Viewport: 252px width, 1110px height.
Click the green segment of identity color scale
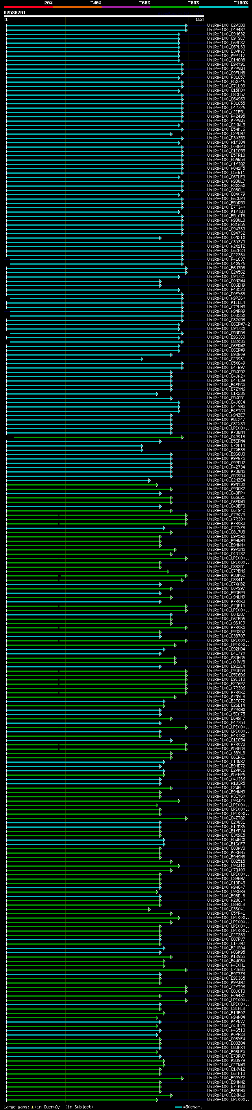point(175,7)
